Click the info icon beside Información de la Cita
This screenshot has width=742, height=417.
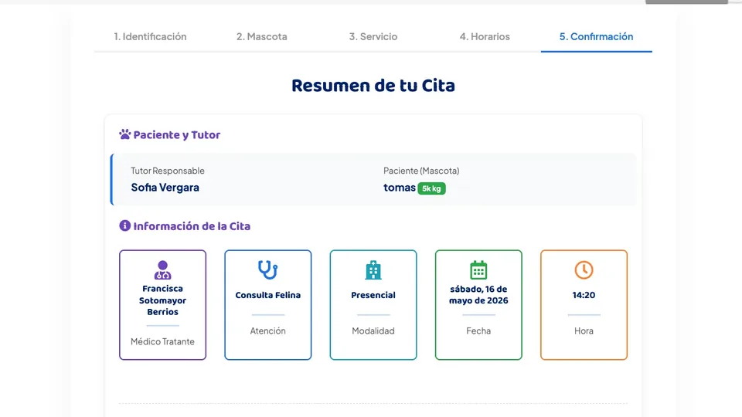coord(125,226)
